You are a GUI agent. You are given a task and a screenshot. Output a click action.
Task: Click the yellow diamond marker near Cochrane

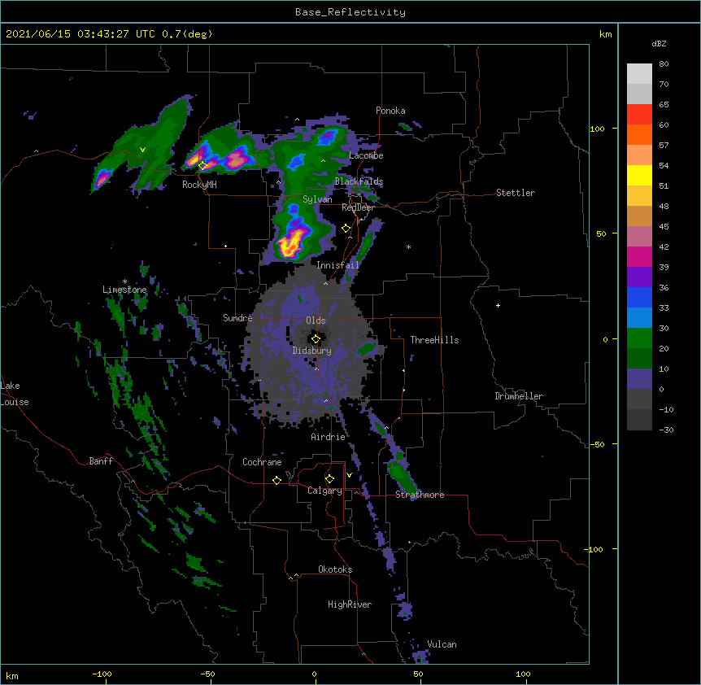click(276, 480)
